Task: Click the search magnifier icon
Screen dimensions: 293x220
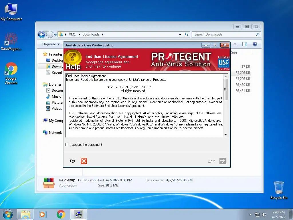Action: point(258,34)
